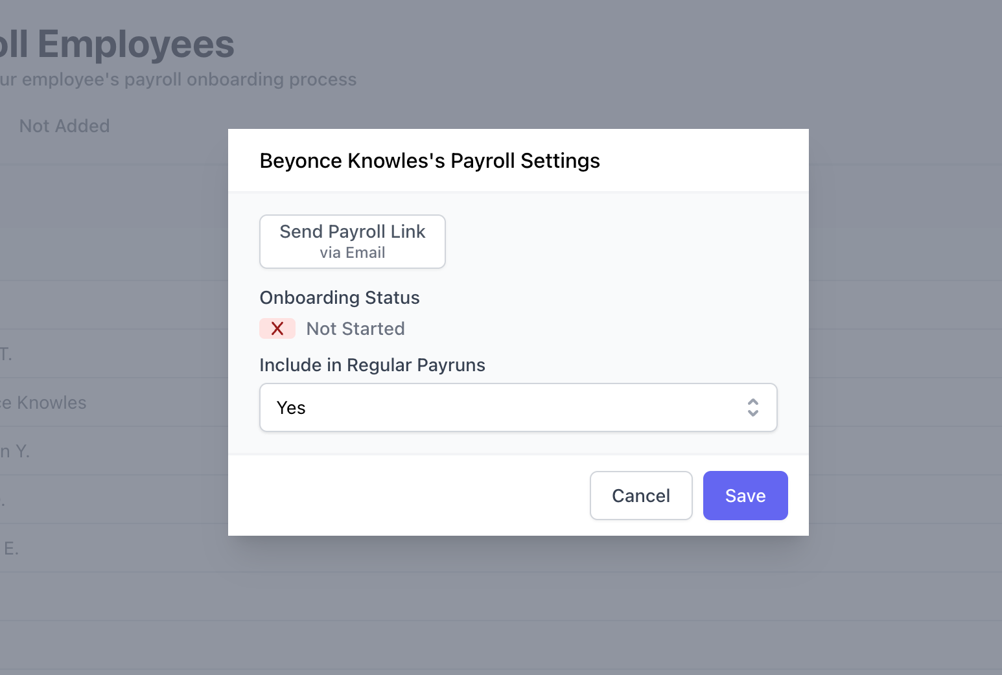The width and height of the screenshot is (1002, 675).
Task: Click the partially hidden row under 'n Y.'
Action: click(65, 499)
